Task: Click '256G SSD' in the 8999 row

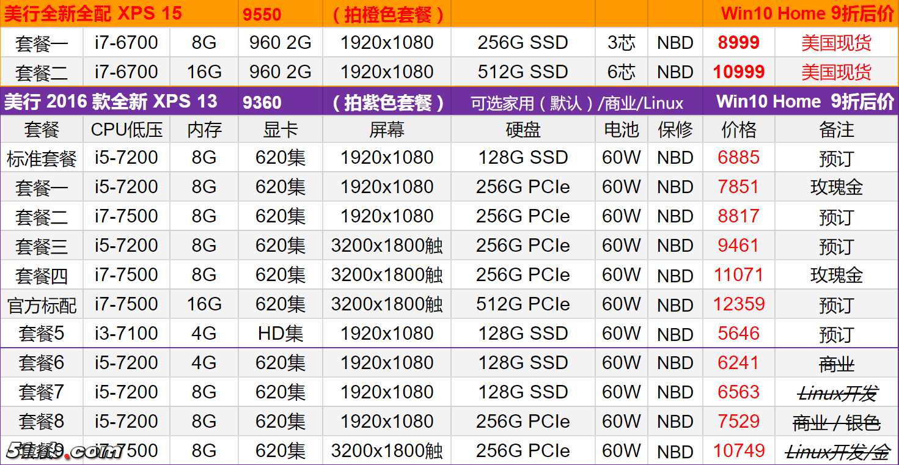Action: pos(523,43)
